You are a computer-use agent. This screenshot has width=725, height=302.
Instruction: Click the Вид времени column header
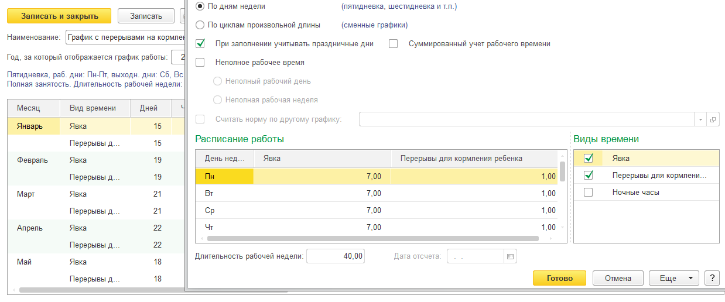(x=95, y=108)
